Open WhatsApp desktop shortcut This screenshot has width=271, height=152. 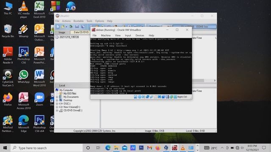(24, 77)
